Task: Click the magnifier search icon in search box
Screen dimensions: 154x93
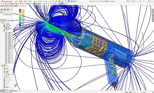Action: [x=140, y=1]
